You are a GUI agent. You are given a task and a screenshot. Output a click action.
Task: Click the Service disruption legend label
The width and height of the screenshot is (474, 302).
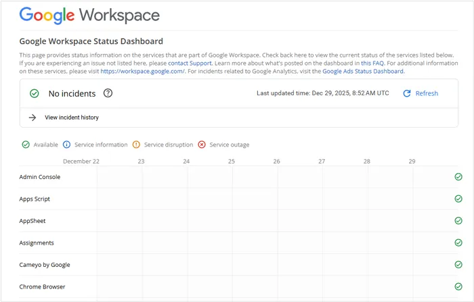(x=169, y=145)
